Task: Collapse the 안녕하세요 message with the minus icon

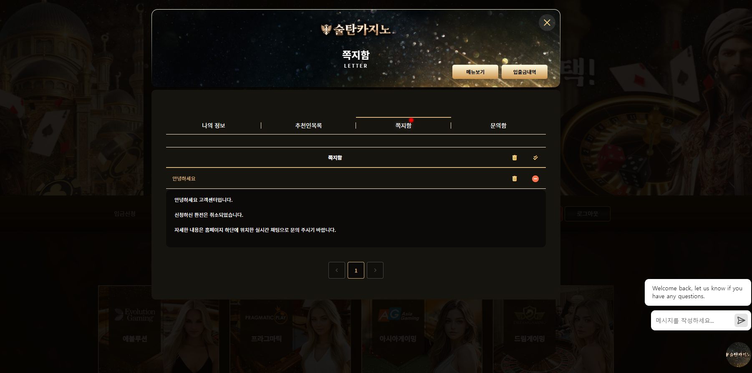Action: click(x=535, y=179)
